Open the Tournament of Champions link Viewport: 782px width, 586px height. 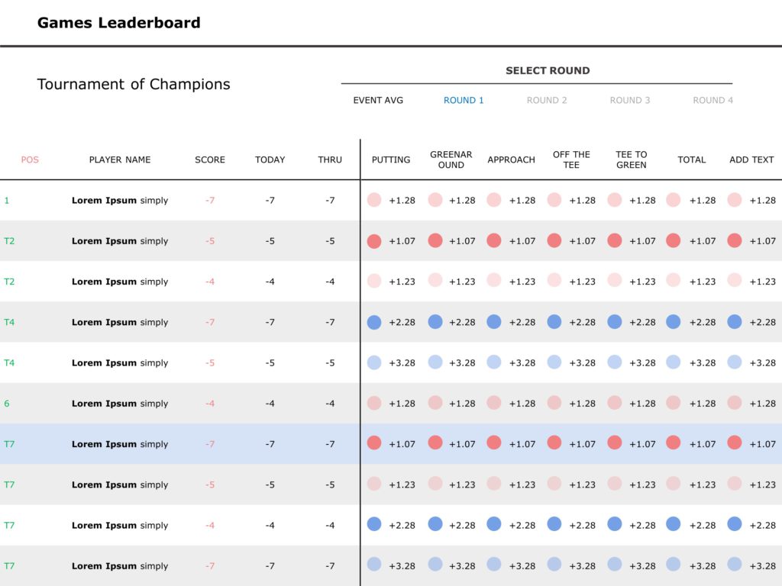(x=134, y=84)
